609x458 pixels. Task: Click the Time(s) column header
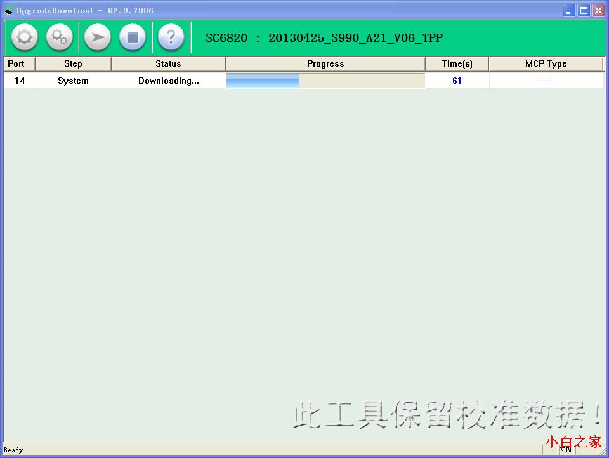(x=457, y=63)
